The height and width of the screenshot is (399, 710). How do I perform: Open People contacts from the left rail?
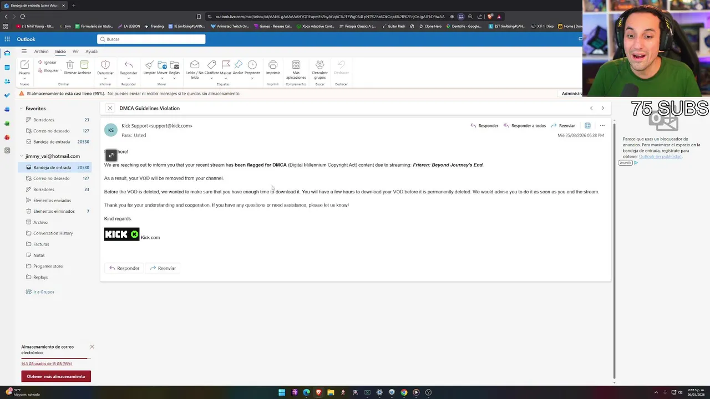point(7,81)
